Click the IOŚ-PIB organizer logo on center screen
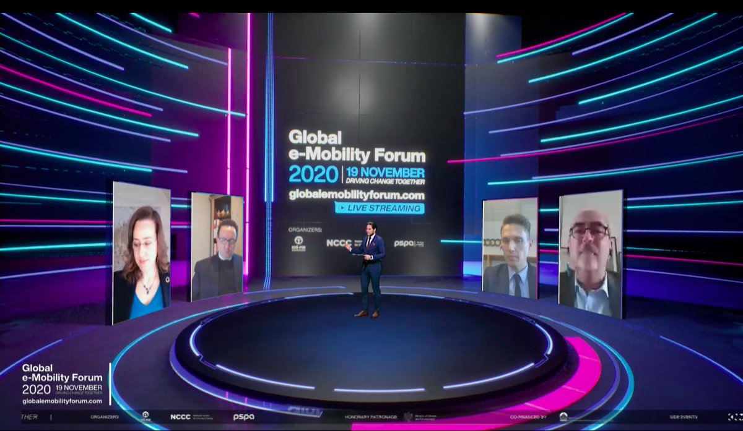The width and height of the screenshot is (743, 431). 298,243
